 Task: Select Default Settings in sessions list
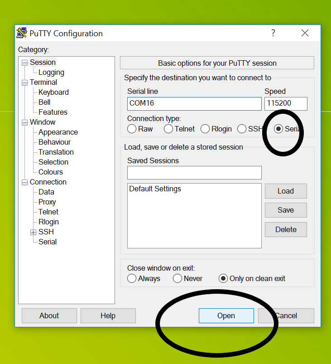click(x=155, y=189)
